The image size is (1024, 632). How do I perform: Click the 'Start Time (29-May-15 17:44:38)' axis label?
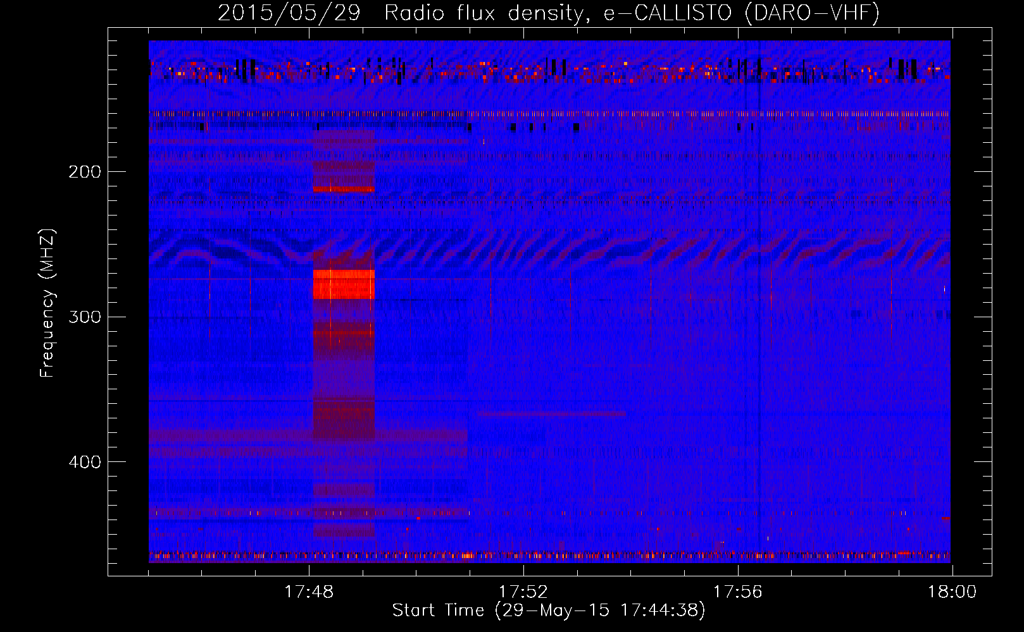[x=549, y=611]
